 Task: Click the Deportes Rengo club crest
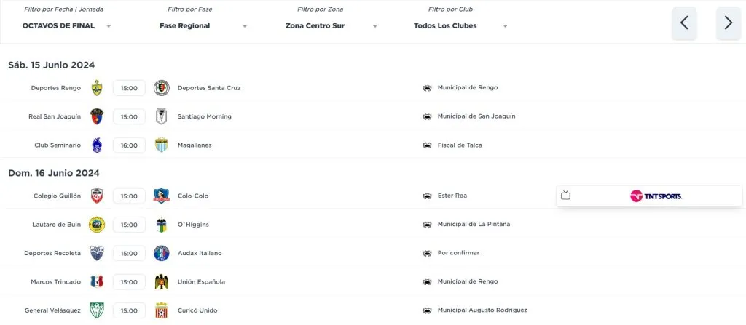point(97,88)
